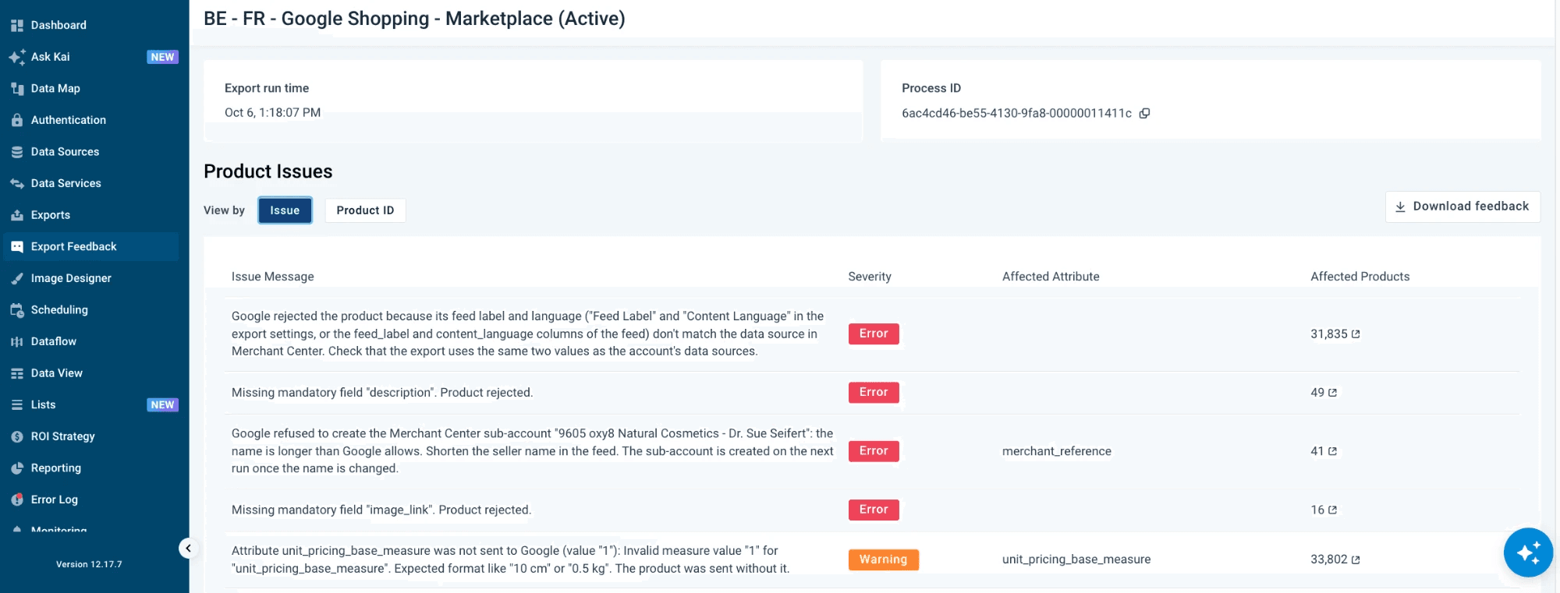Open the Kai assistant floating sparkle button
This screenshot has height=593, width=1560.
tap(1528, 552)
